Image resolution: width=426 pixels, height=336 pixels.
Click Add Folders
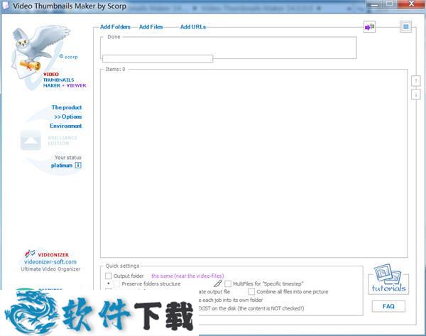pyautogui.click(x=115, y=27)
